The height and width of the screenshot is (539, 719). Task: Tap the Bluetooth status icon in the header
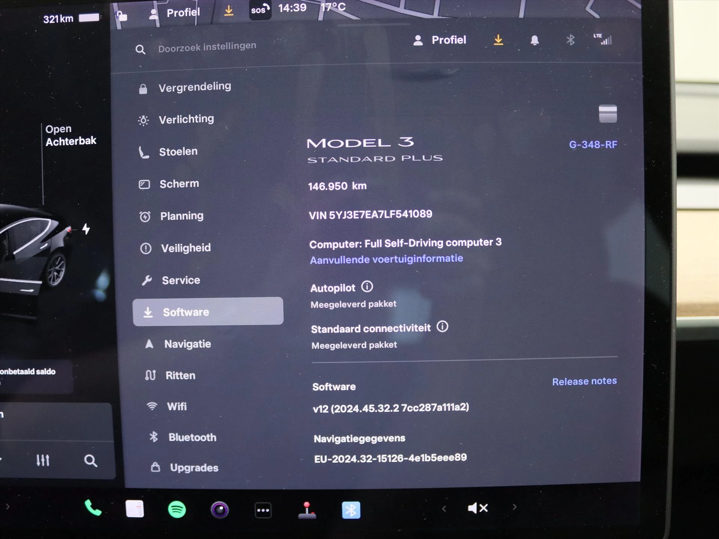click(x=570, y=40)
